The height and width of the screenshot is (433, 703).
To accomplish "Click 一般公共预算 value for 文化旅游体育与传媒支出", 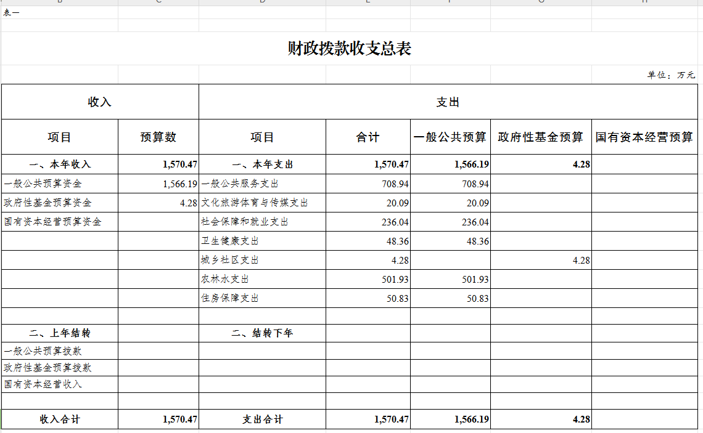I will coord(451,203).
